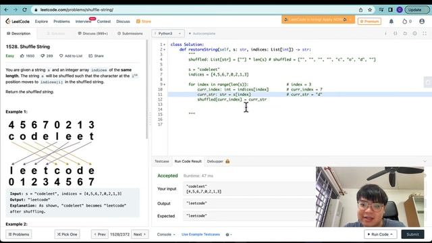Open the media control extension icon
The height and width of the screenshot is (243, 432).
(381, 9)
